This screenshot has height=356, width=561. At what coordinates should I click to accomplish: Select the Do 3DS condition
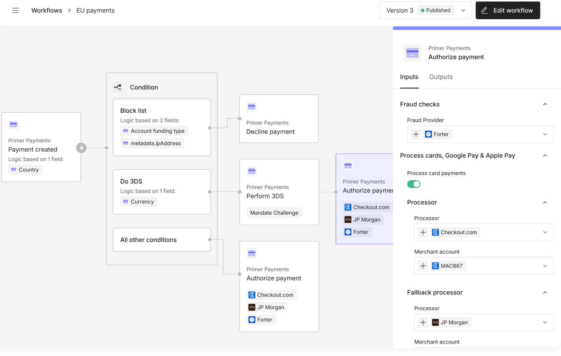pos(162,192)
